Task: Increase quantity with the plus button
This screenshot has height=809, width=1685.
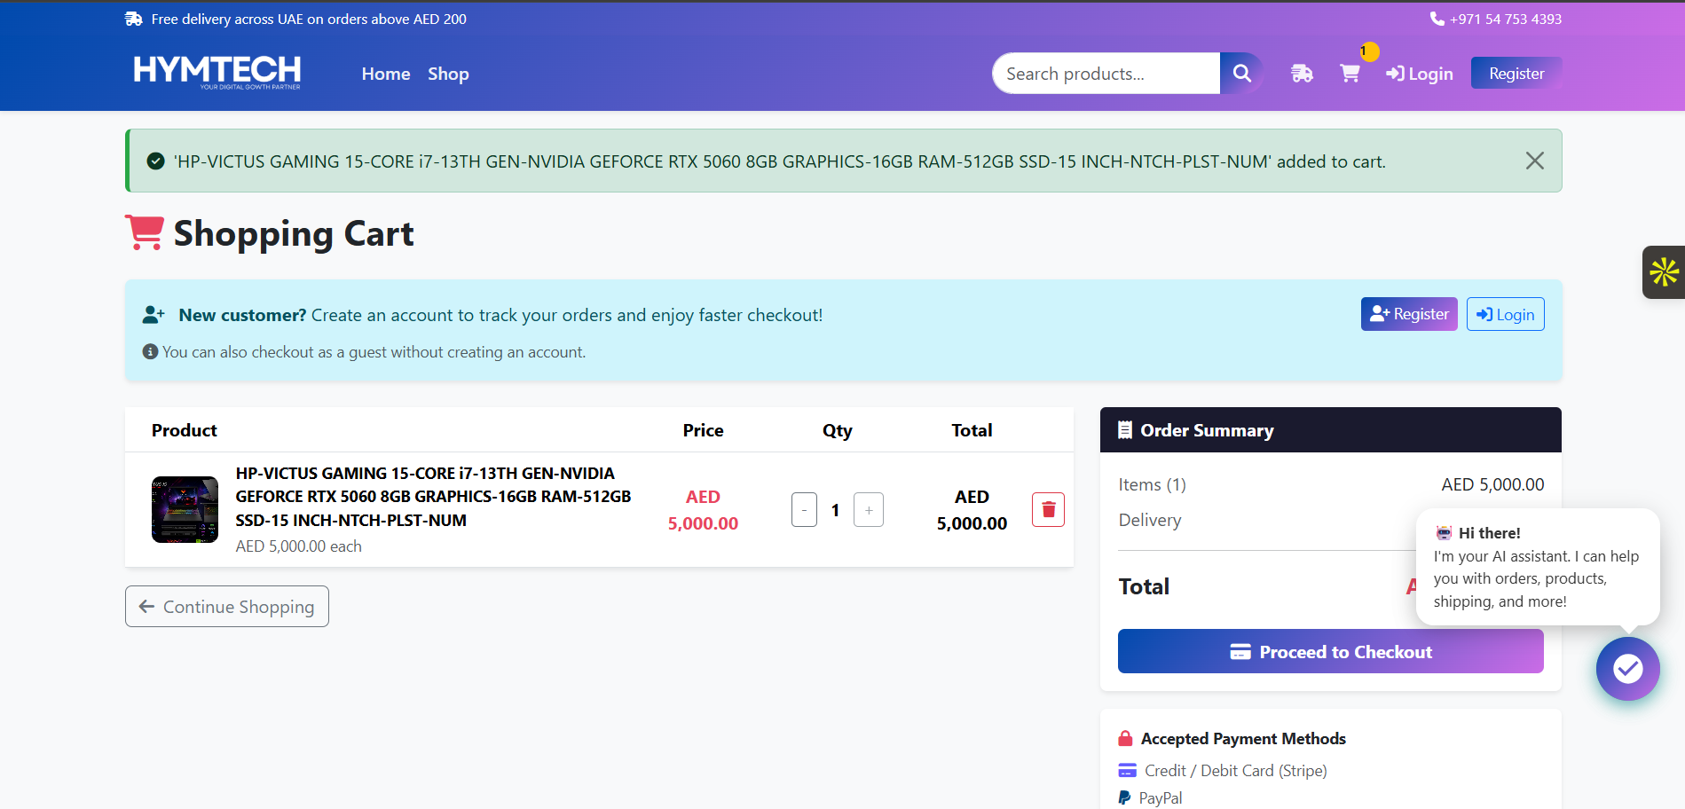Action: [x=869, y=510]
